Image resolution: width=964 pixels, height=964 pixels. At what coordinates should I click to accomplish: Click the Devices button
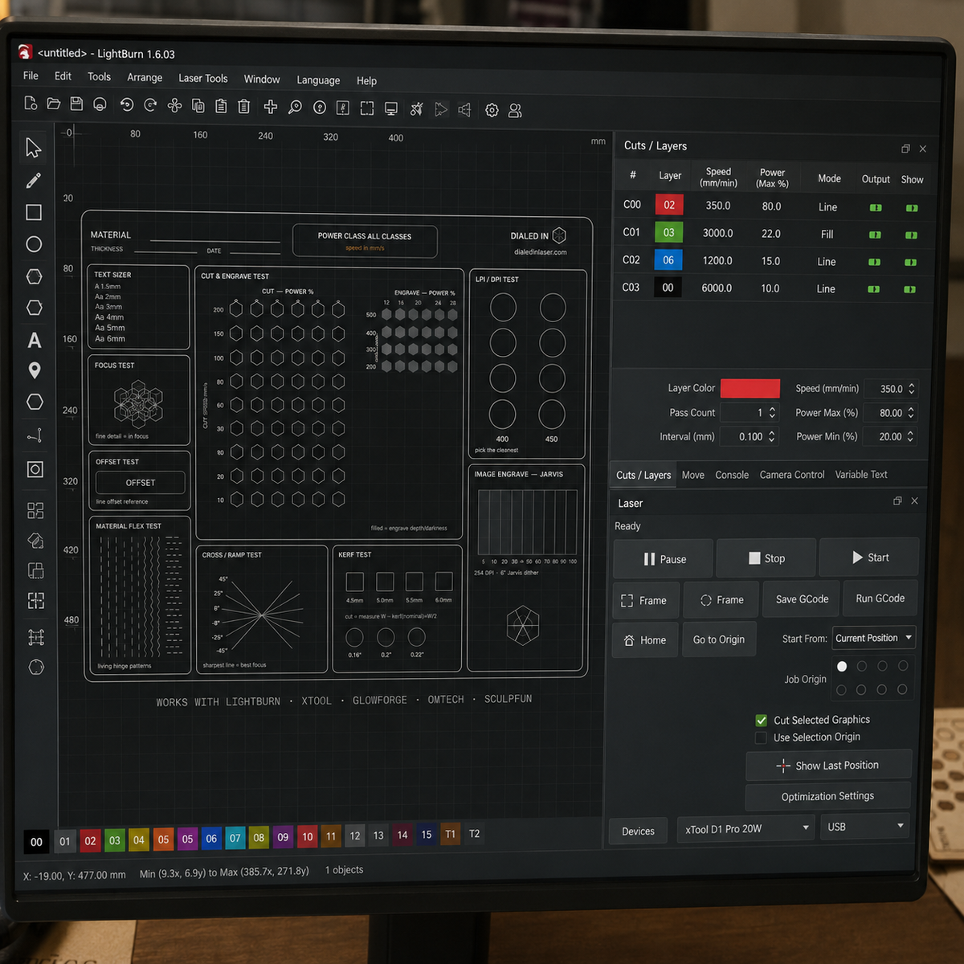click(638, 831)
